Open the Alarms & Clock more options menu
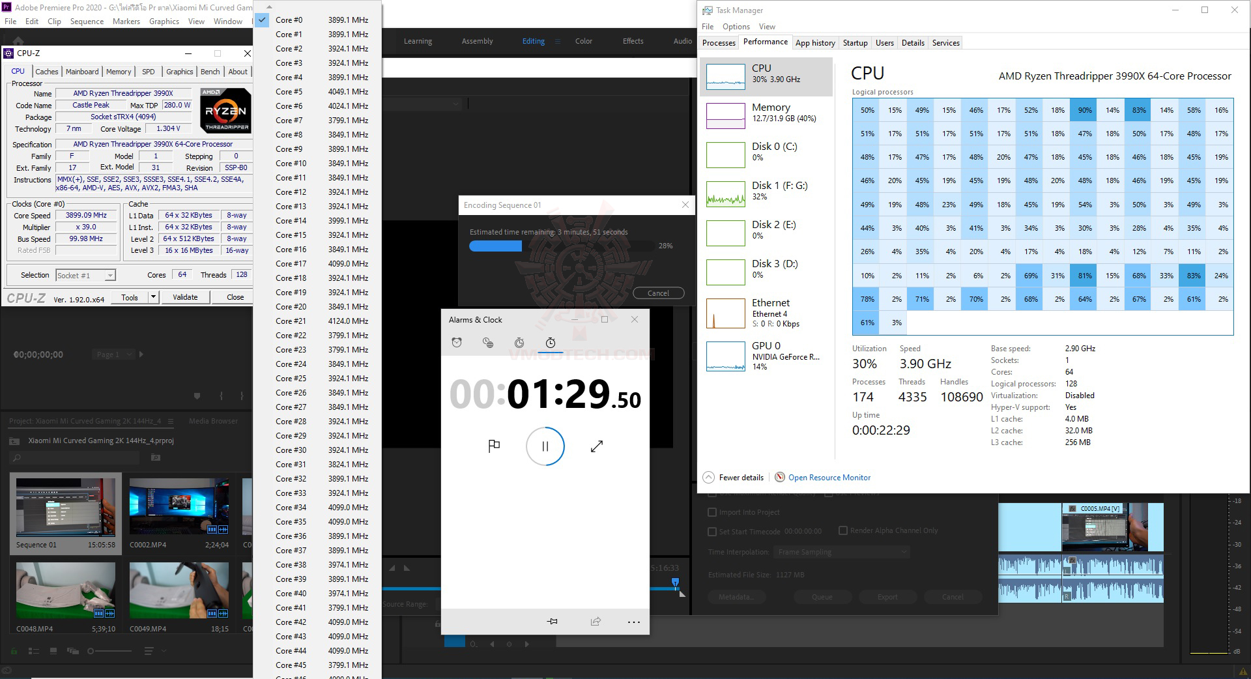Image resolution: width=1251 pixels, height=679 pixels. click(633, 622)
